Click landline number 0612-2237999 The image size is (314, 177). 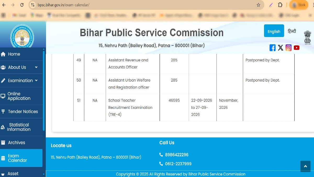point(178,164)
